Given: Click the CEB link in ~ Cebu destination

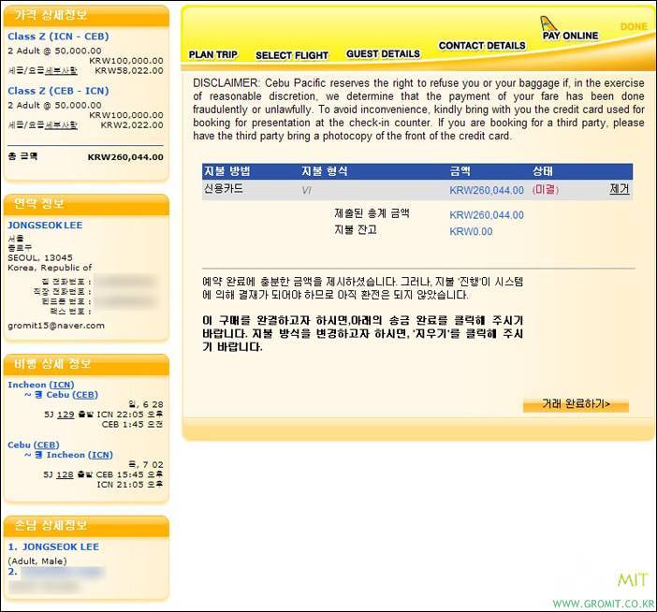Looking at the screenshot, I should pos(85,395).
